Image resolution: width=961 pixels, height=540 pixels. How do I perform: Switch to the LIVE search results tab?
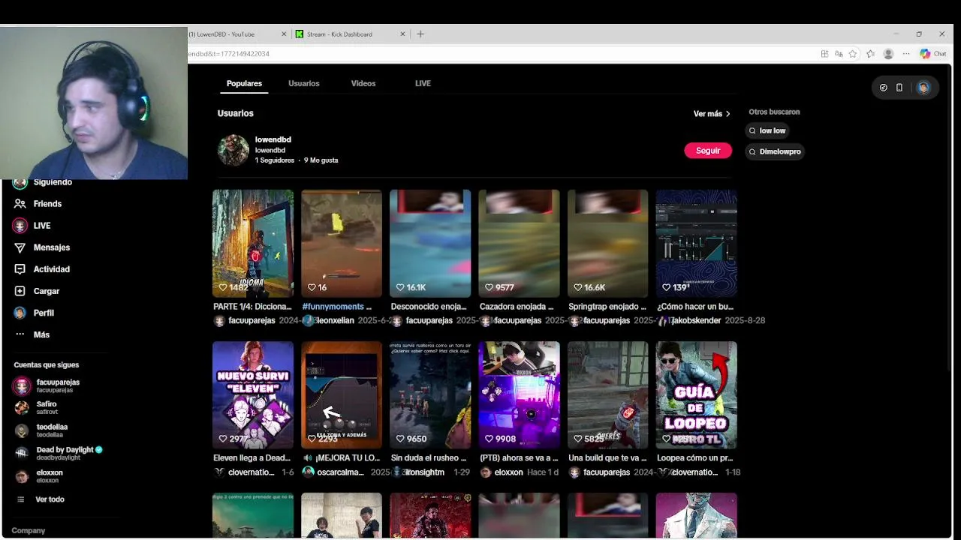(x=423, y=84)
